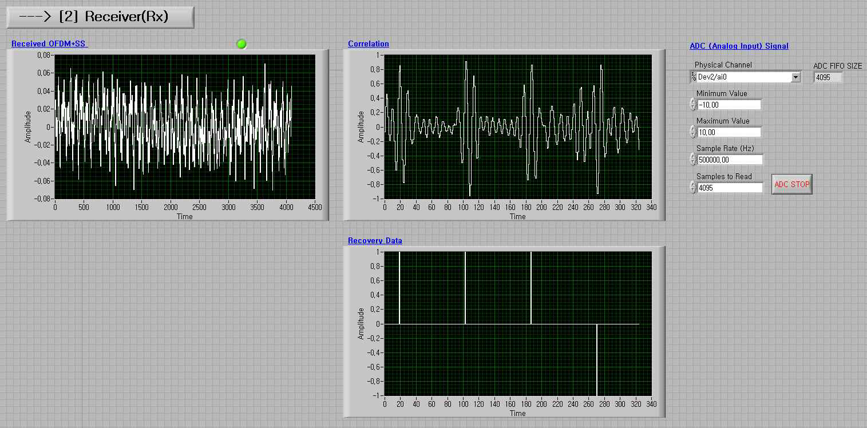Click the [2] Receiver(Rx) button
This screenshot has width=867, height=428.
[x=100, y=17]
